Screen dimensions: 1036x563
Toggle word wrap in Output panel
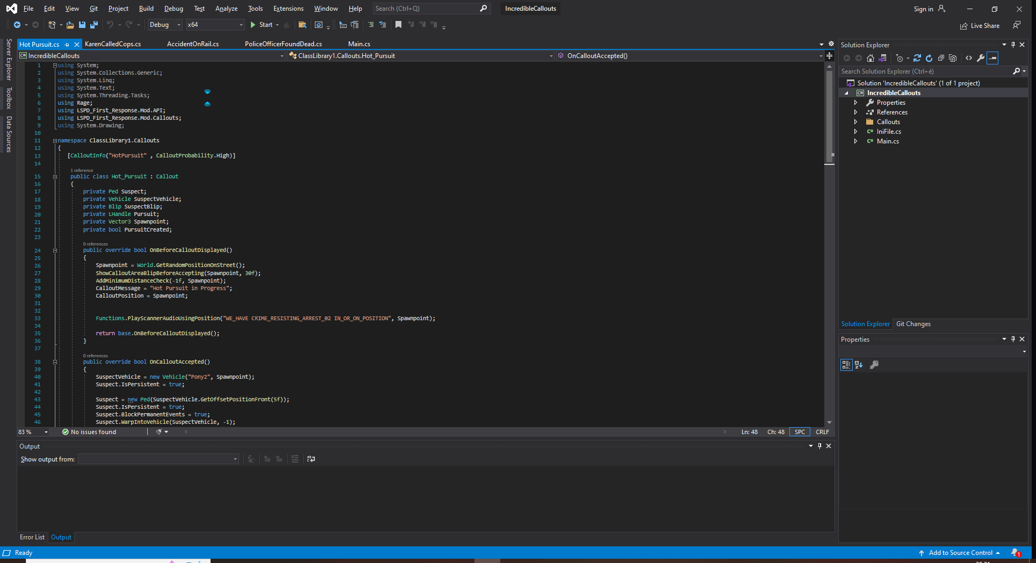311,459
